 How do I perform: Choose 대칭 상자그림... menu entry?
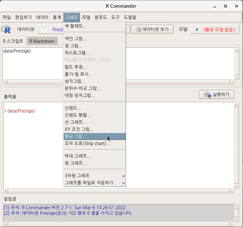coord(94,95)
